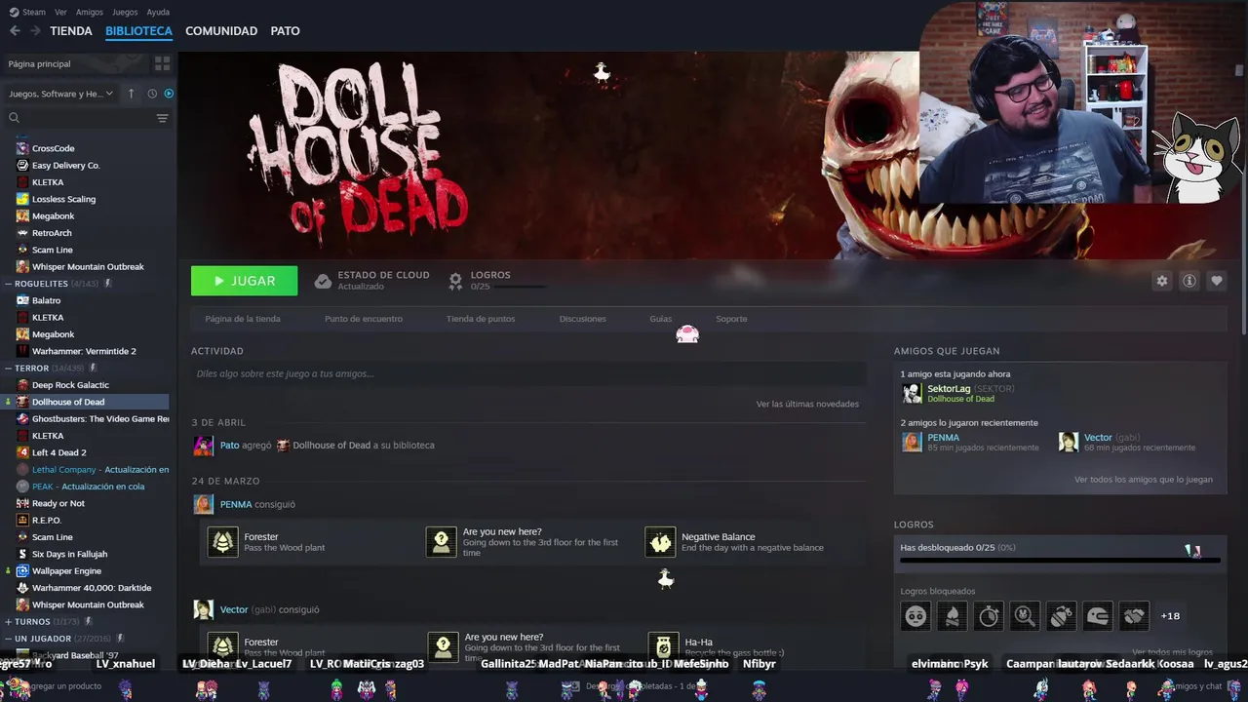Open Página de la tienda tab
The height and width of the screenshot is (702, 1248).
tap(243, 319)
